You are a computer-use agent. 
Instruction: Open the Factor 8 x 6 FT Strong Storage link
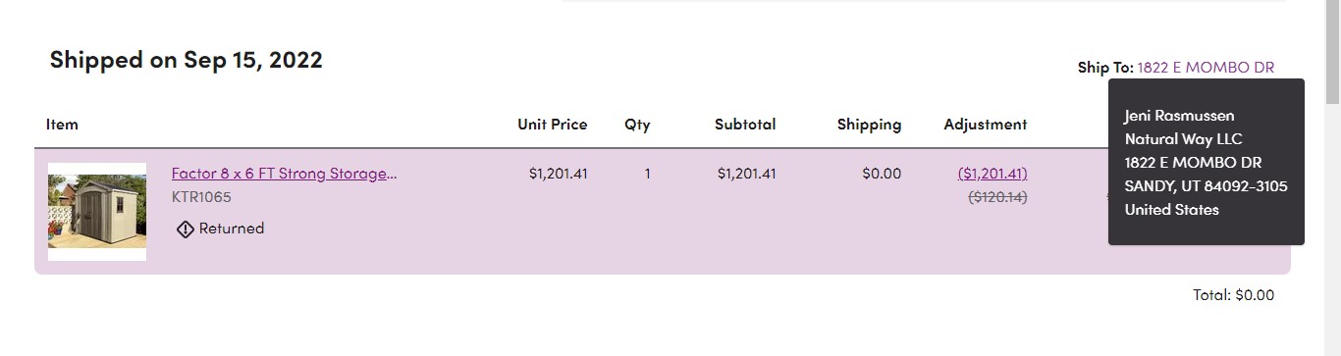click(285, 174)
